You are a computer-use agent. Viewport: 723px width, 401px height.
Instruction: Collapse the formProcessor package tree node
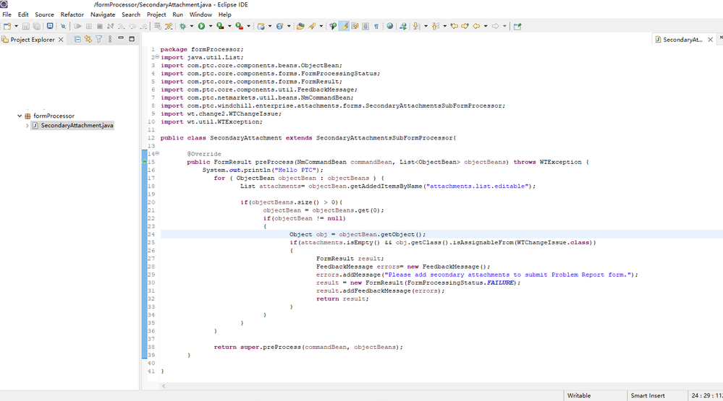pos(20,116)
